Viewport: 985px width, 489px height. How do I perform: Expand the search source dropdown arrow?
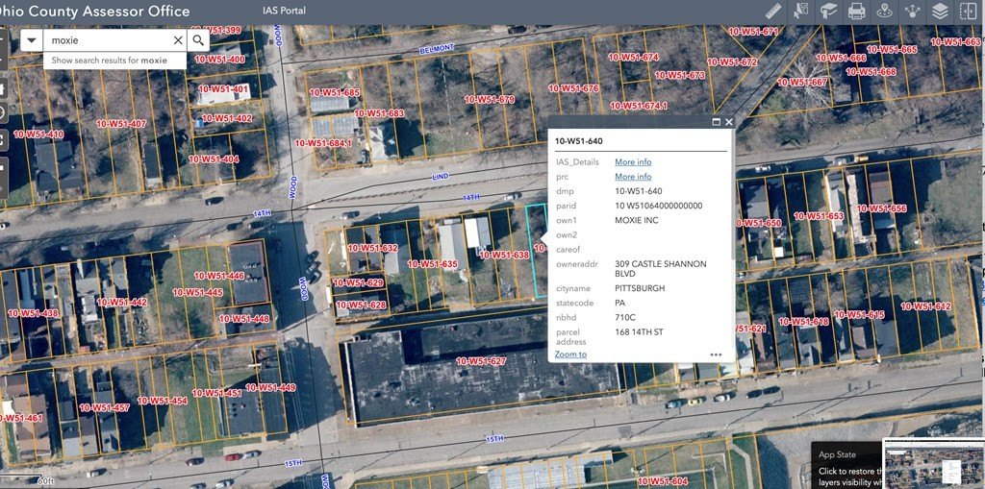(x=32, y=40)
